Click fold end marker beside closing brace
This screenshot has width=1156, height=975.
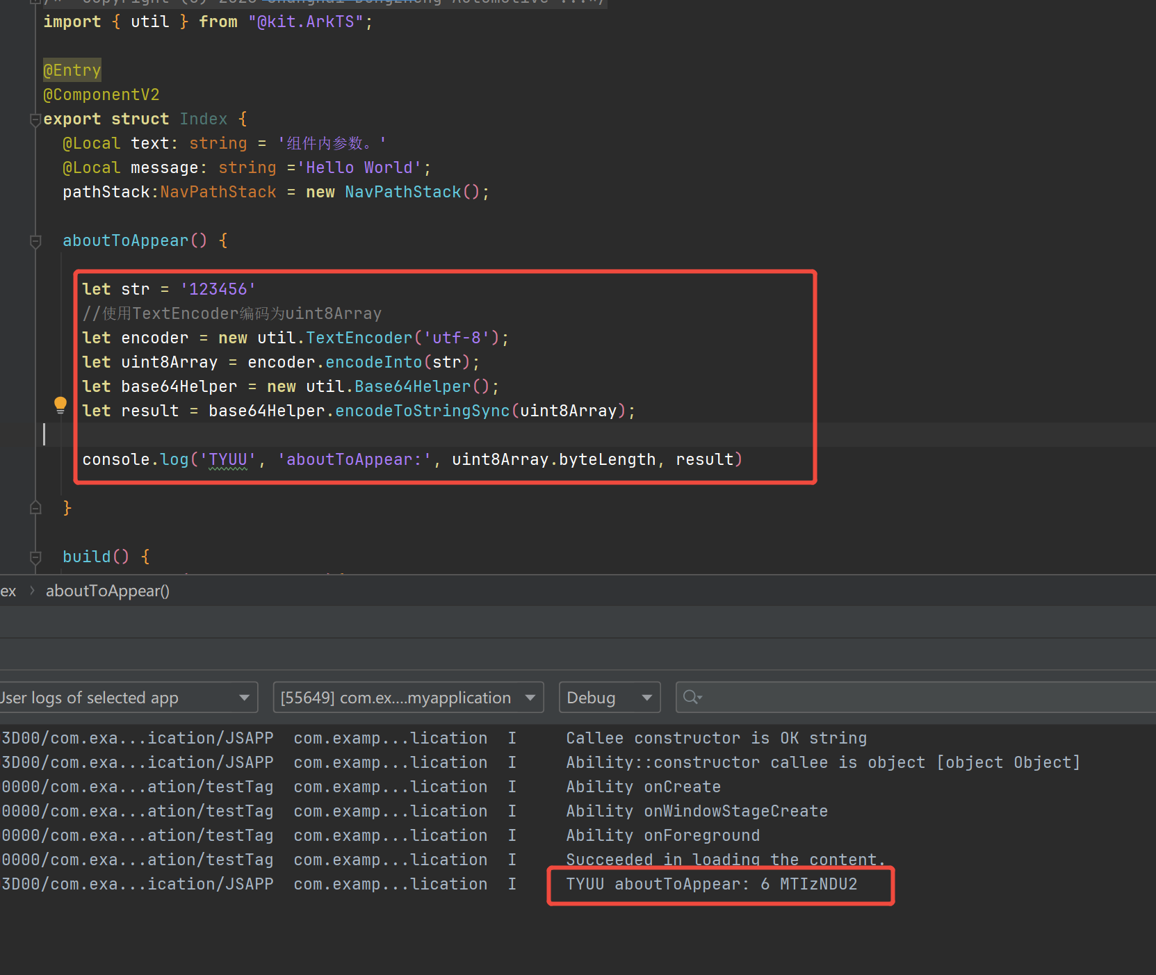click(35, 508)
